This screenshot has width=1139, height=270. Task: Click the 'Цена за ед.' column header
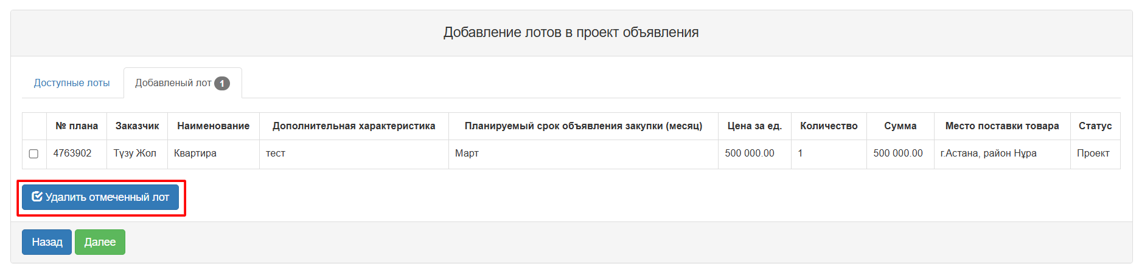click(x=754, y=126)
